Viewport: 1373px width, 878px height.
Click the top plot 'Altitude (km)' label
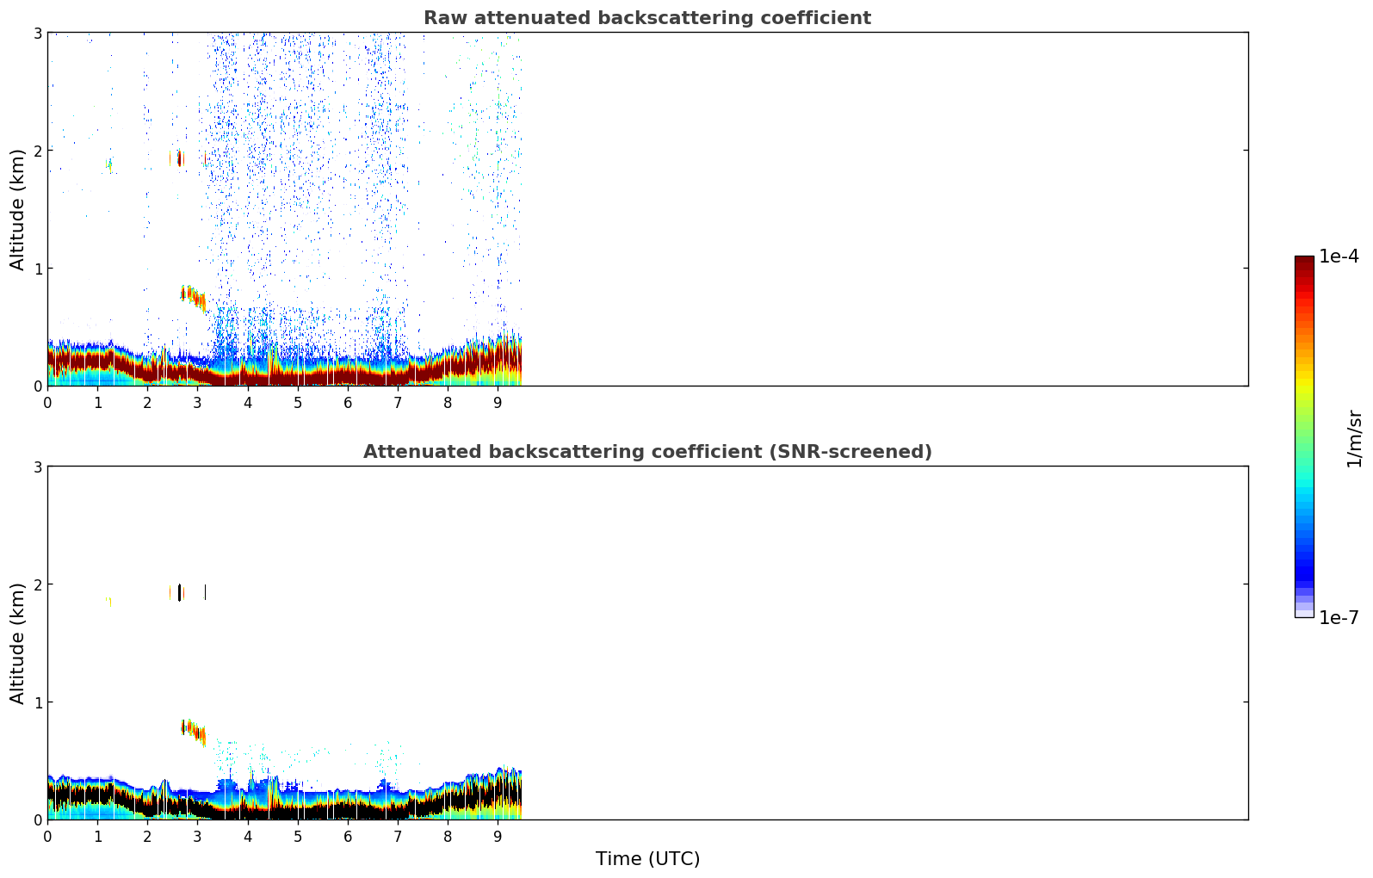point(18,209)
